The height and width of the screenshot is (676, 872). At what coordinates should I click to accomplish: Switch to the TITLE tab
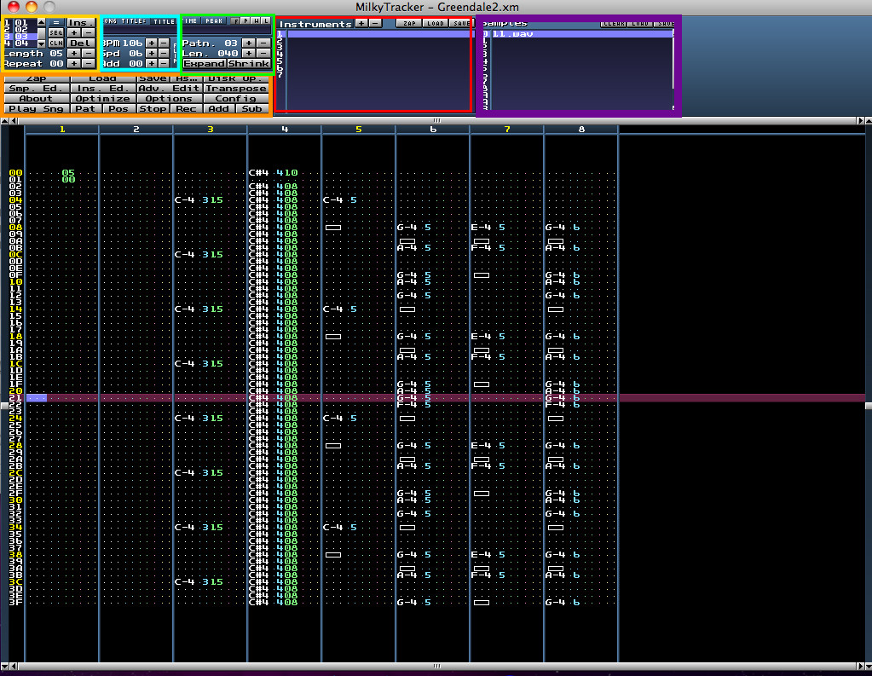164,21
